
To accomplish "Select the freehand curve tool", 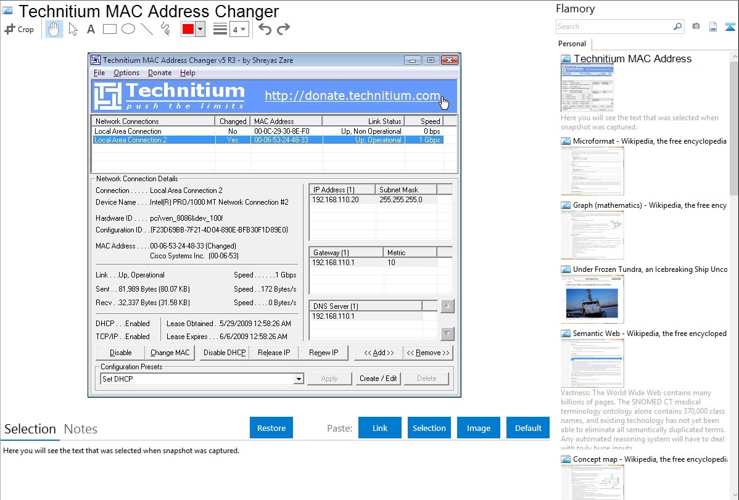I will [x=165, y=29].
